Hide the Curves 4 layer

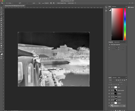pos(109,97)
